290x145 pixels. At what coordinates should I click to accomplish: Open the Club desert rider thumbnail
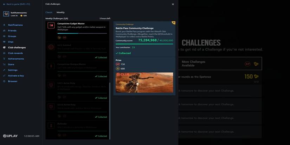pyautogui.click(x=144, y=83)
